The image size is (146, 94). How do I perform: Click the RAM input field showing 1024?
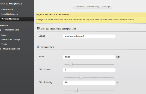89,57
